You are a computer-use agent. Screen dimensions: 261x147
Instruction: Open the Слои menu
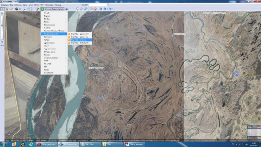click(x=31, y=5)
